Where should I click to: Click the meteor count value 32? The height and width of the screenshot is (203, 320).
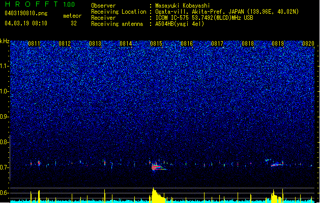74,23
